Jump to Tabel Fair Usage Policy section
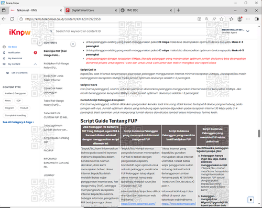 coord(53,103)
